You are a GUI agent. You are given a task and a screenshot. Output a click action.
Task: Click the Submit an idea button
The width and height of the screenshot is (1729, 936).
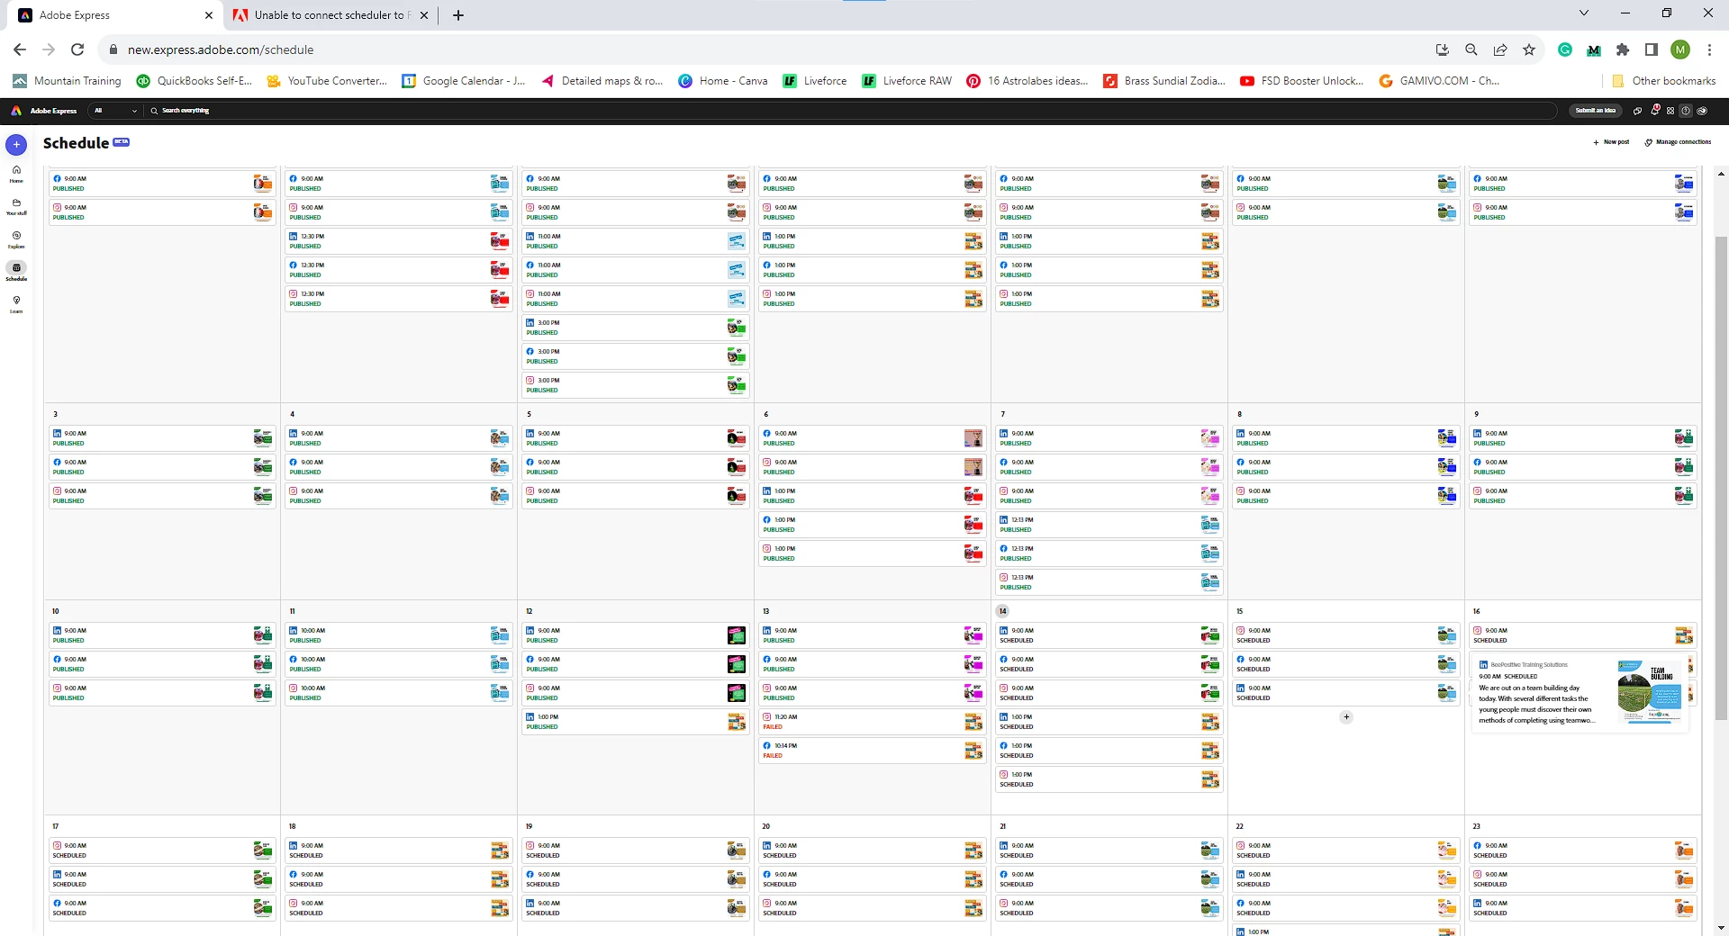[1596, 111]
